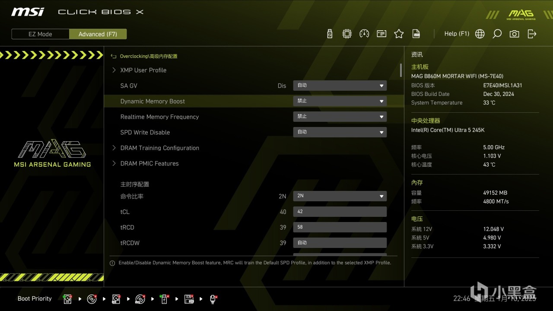Open the SPD Write Disable dropdown
553x311 pixels.
point(340,132)
